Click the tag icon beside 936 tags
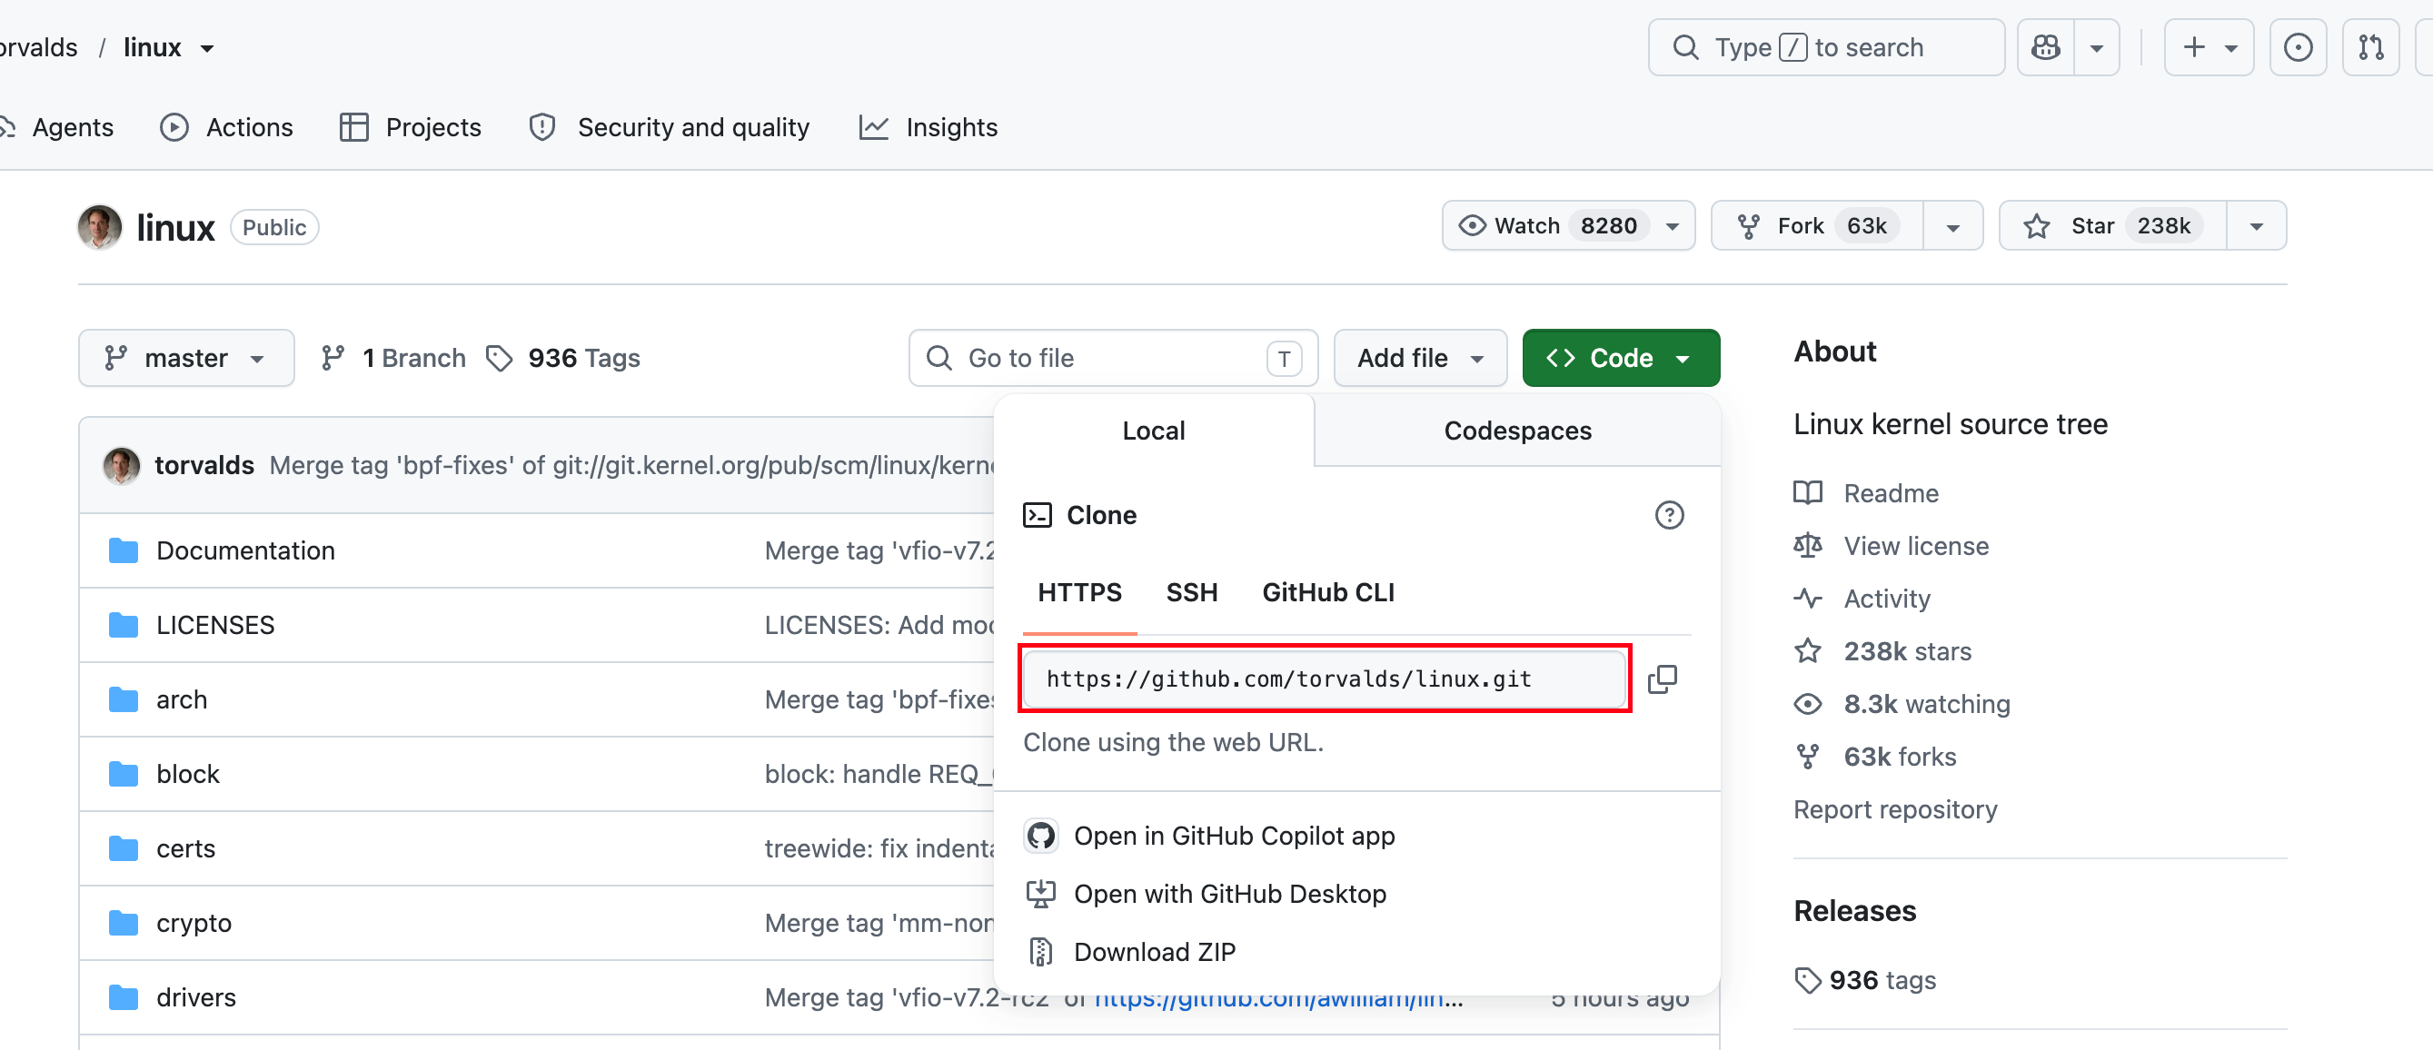This screenshot has width=2433, height=1050. pyautogui.click(x=1808, y=980)
